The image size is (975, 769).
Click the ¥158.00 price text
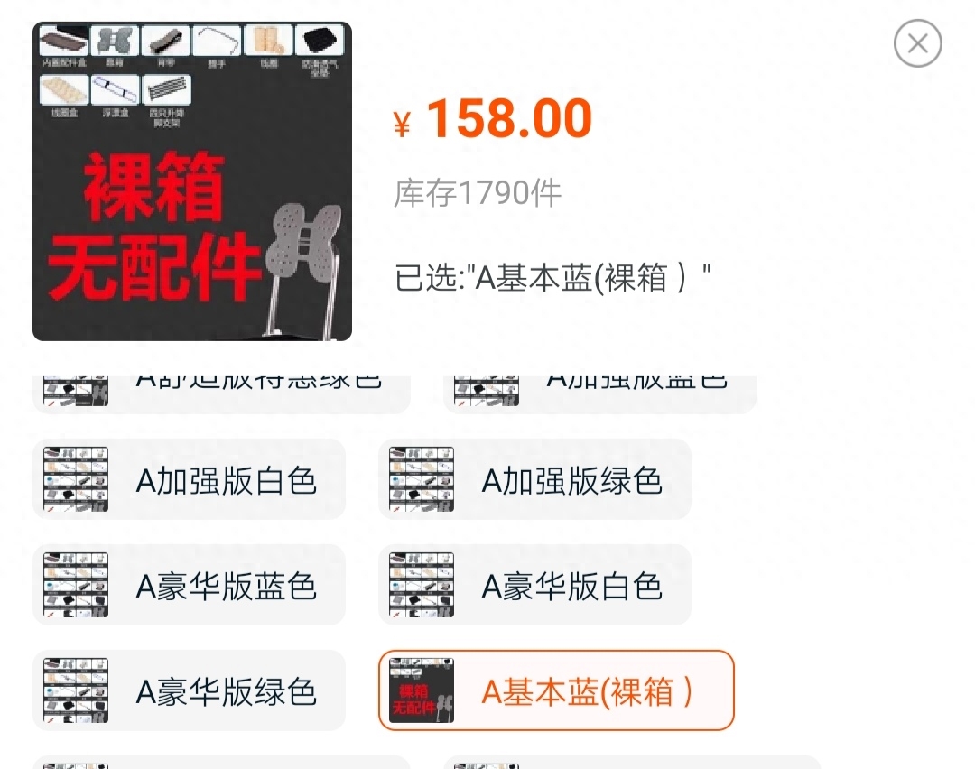(493, 118)
